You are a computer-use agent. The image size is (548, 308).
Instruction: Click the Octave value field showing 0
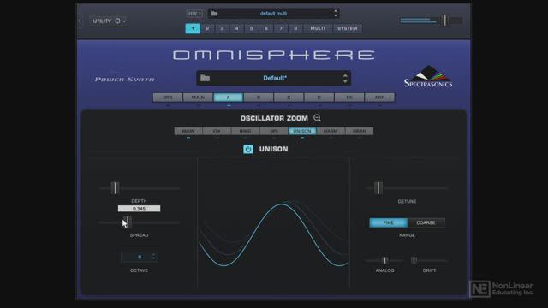pos(139,257)
